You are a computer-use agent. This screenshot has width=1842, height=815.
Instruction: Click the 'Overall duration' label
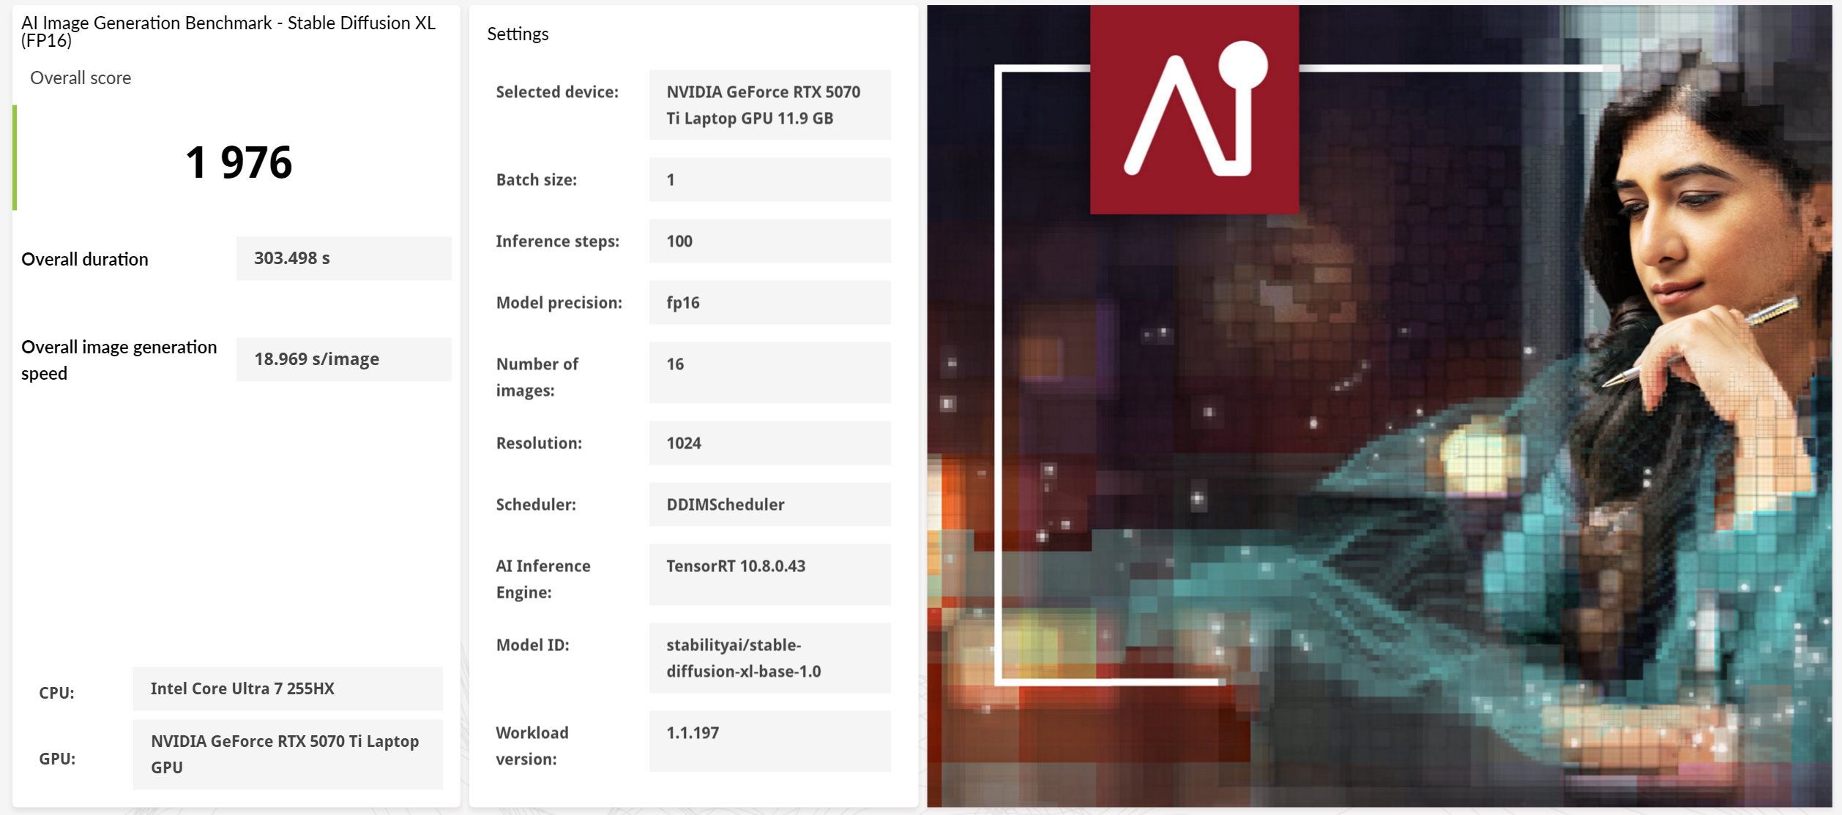[x=85, y=259]
